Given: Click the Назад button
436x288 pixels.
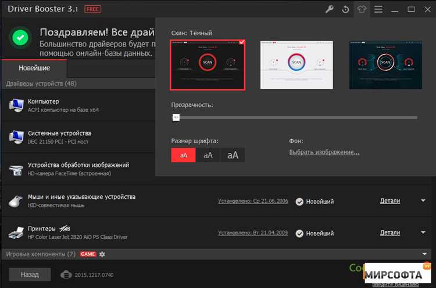Looking at the screenshot, I should (30, 275).
